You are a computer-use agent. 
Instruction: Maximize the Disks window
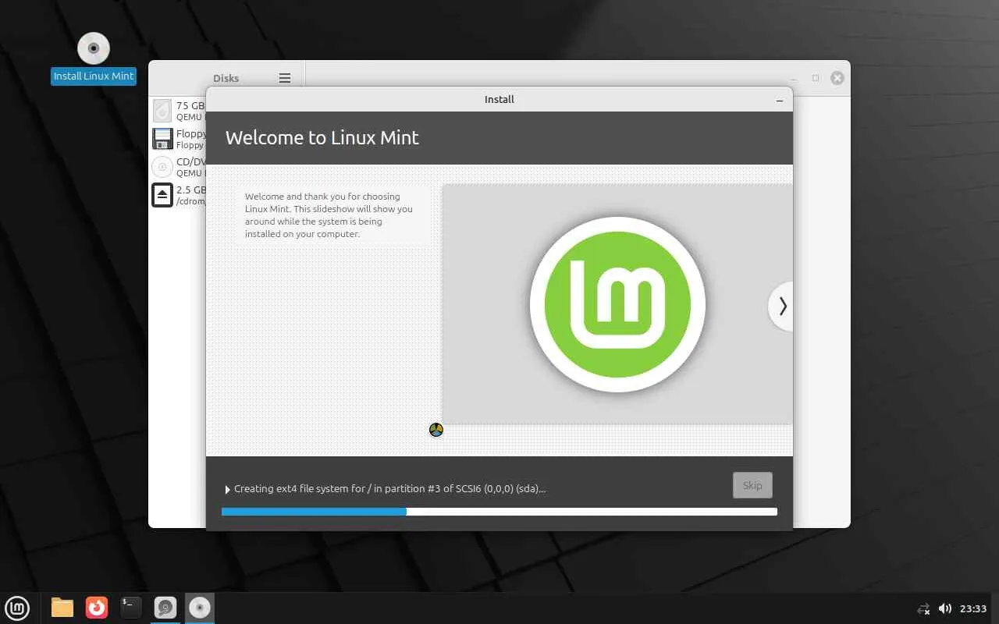[816, 78]
